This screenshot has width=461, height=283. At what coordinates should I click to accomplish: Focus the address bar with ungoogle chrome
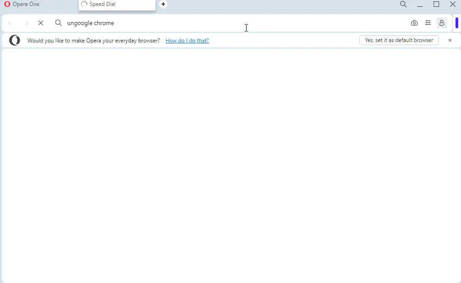pos(229,23)
